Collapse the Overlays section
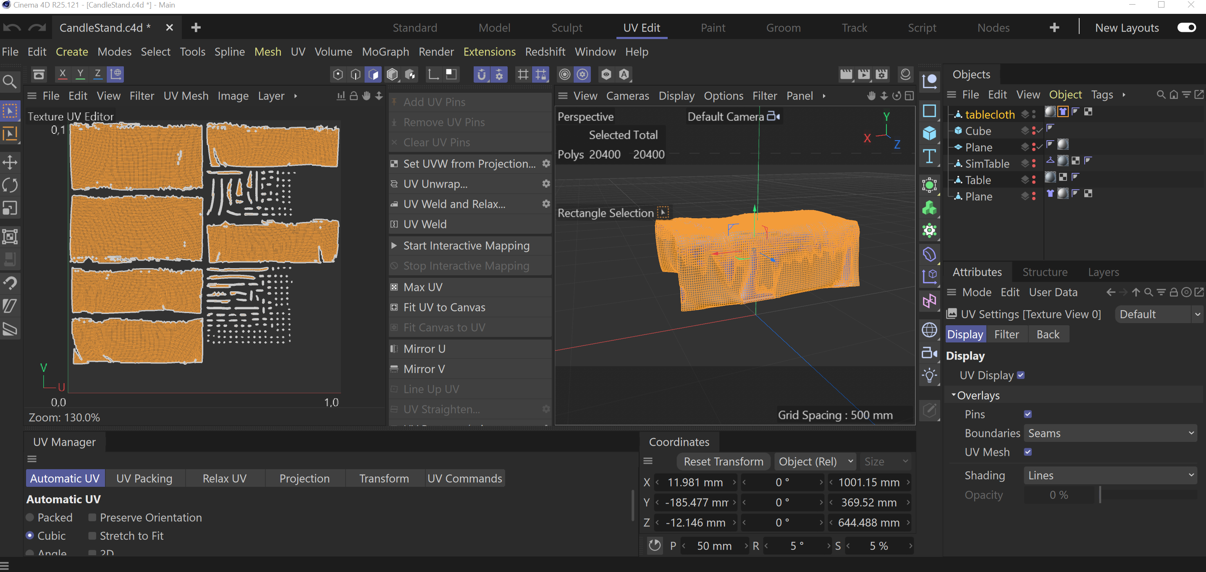This screenshot has width=1206, height=572. (x=953, y=395)
